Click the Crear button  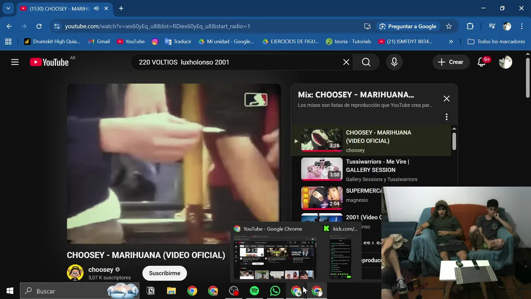(451, 62)
